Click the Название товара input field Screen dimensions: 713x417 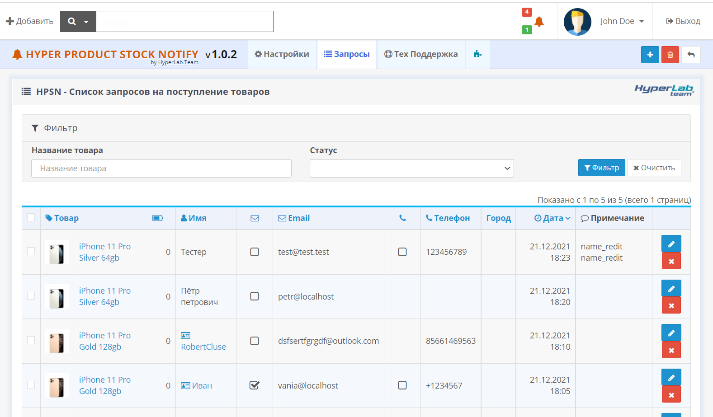161,169
